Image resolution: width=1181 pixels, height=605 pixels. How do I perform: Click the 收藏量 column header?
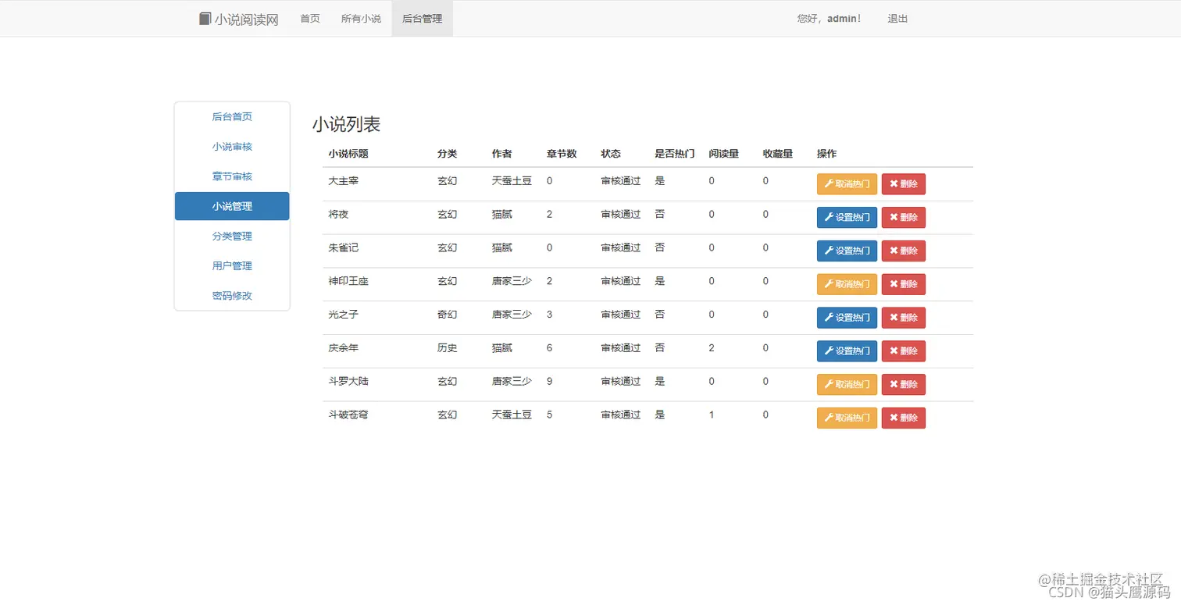click(778, 154)
